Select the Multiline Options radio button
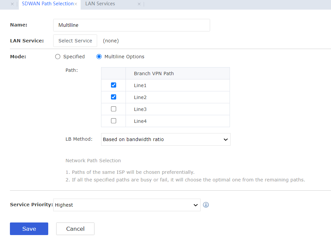 99,57
